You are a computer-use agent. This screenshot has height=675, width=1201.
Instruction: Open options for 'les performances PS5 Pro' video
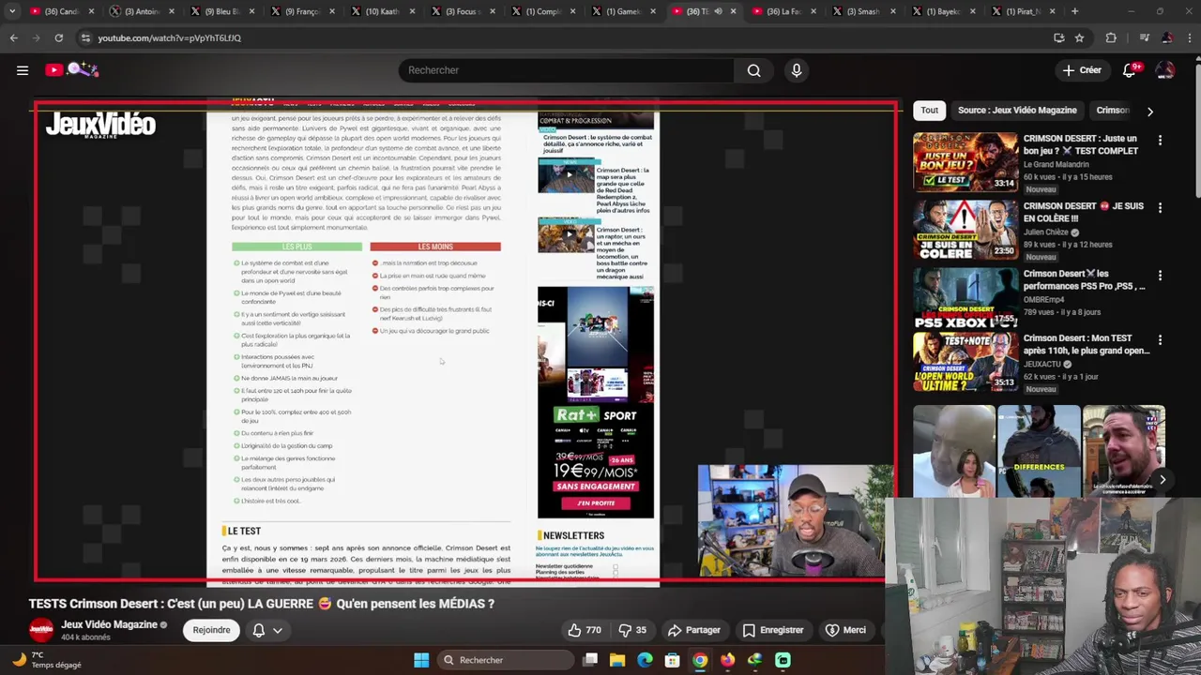coord(1160,276)
